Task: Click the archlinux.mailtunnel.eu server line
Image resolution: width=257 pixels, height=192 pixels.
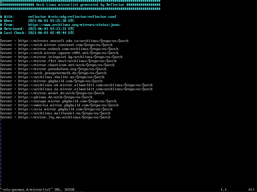Action: (x=55, y=113)
